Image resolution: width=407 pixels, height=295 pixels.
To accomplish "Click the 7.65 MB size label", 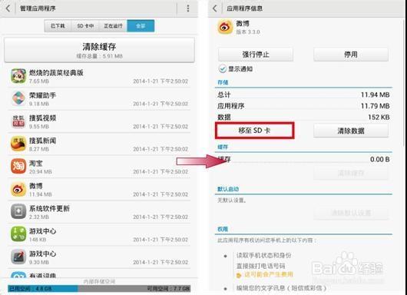I will point(39,81).
